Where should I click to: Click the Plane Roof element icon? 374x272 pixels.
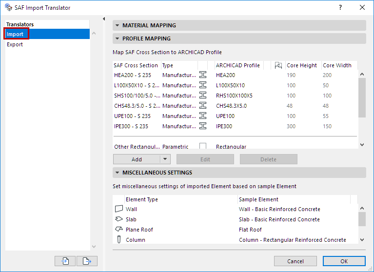[x=119, y=230]
